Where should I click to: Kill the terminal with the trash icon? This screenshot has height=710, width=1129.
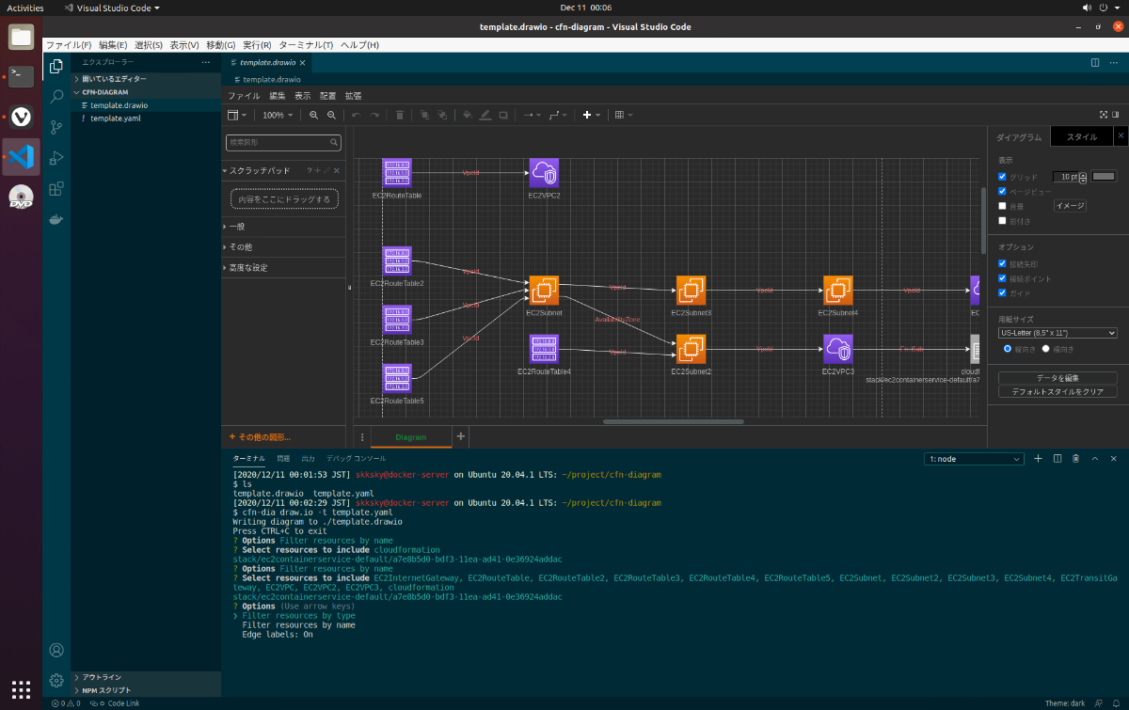coord(1075,459)
